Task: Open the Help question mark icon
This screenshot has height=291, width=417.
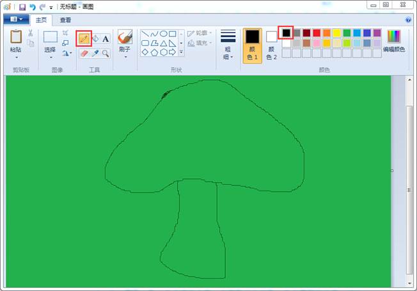Action: (x=408, y=20)
